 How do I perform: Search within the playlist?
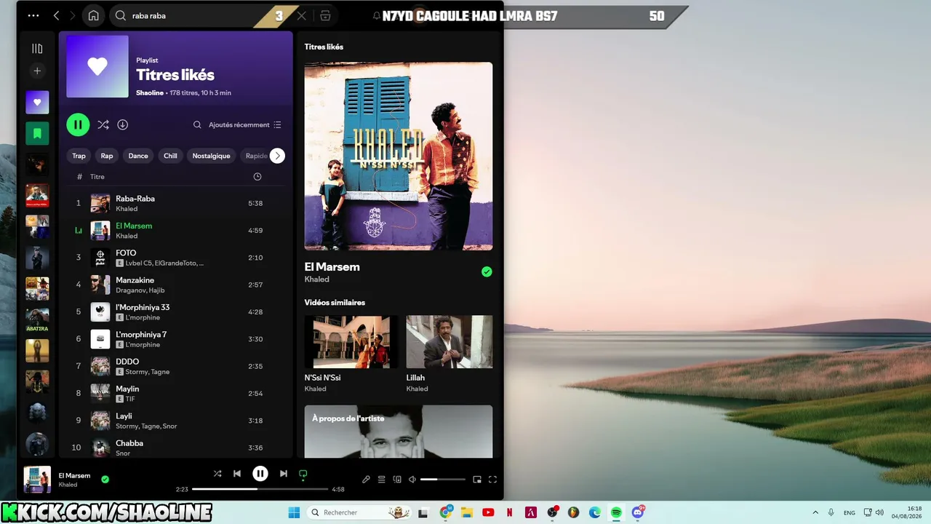(197, 124)
